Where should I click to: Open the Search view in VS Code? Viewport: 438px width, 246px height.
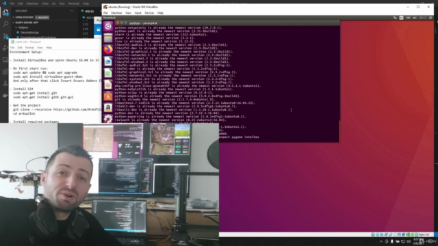(5, 25)
